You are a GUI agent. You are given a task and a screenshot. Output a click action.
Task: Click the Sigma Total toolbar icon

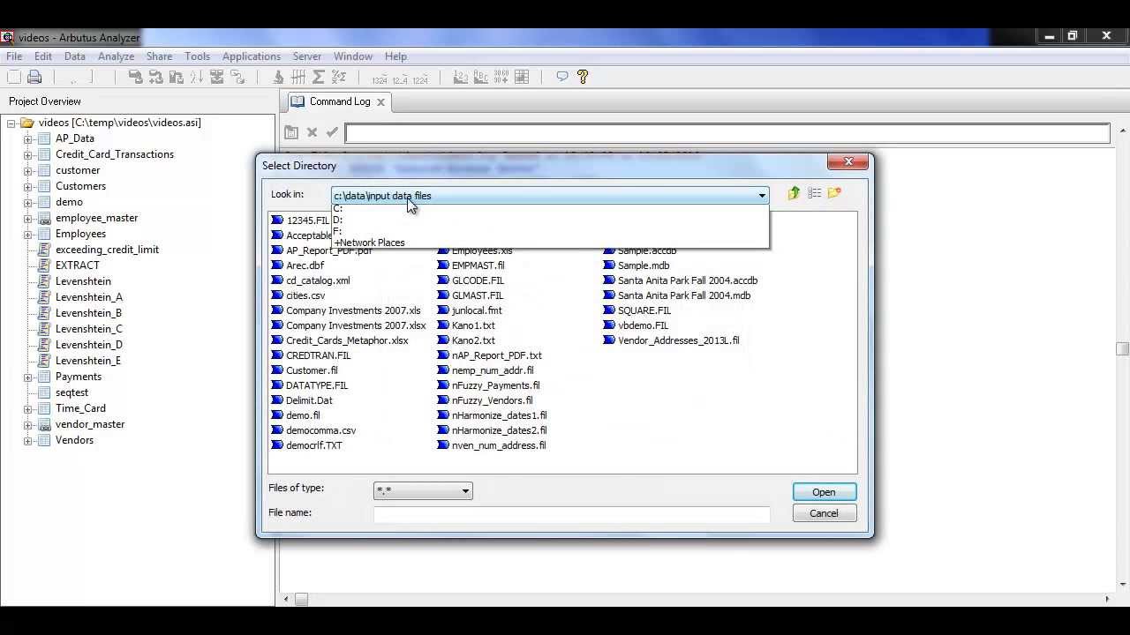(319, 77)
